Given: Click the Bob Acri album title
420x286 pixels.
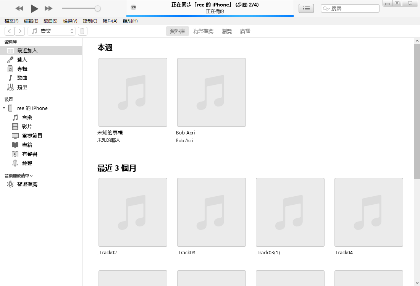Looking at the screenshot, I should tap(185, 132).
